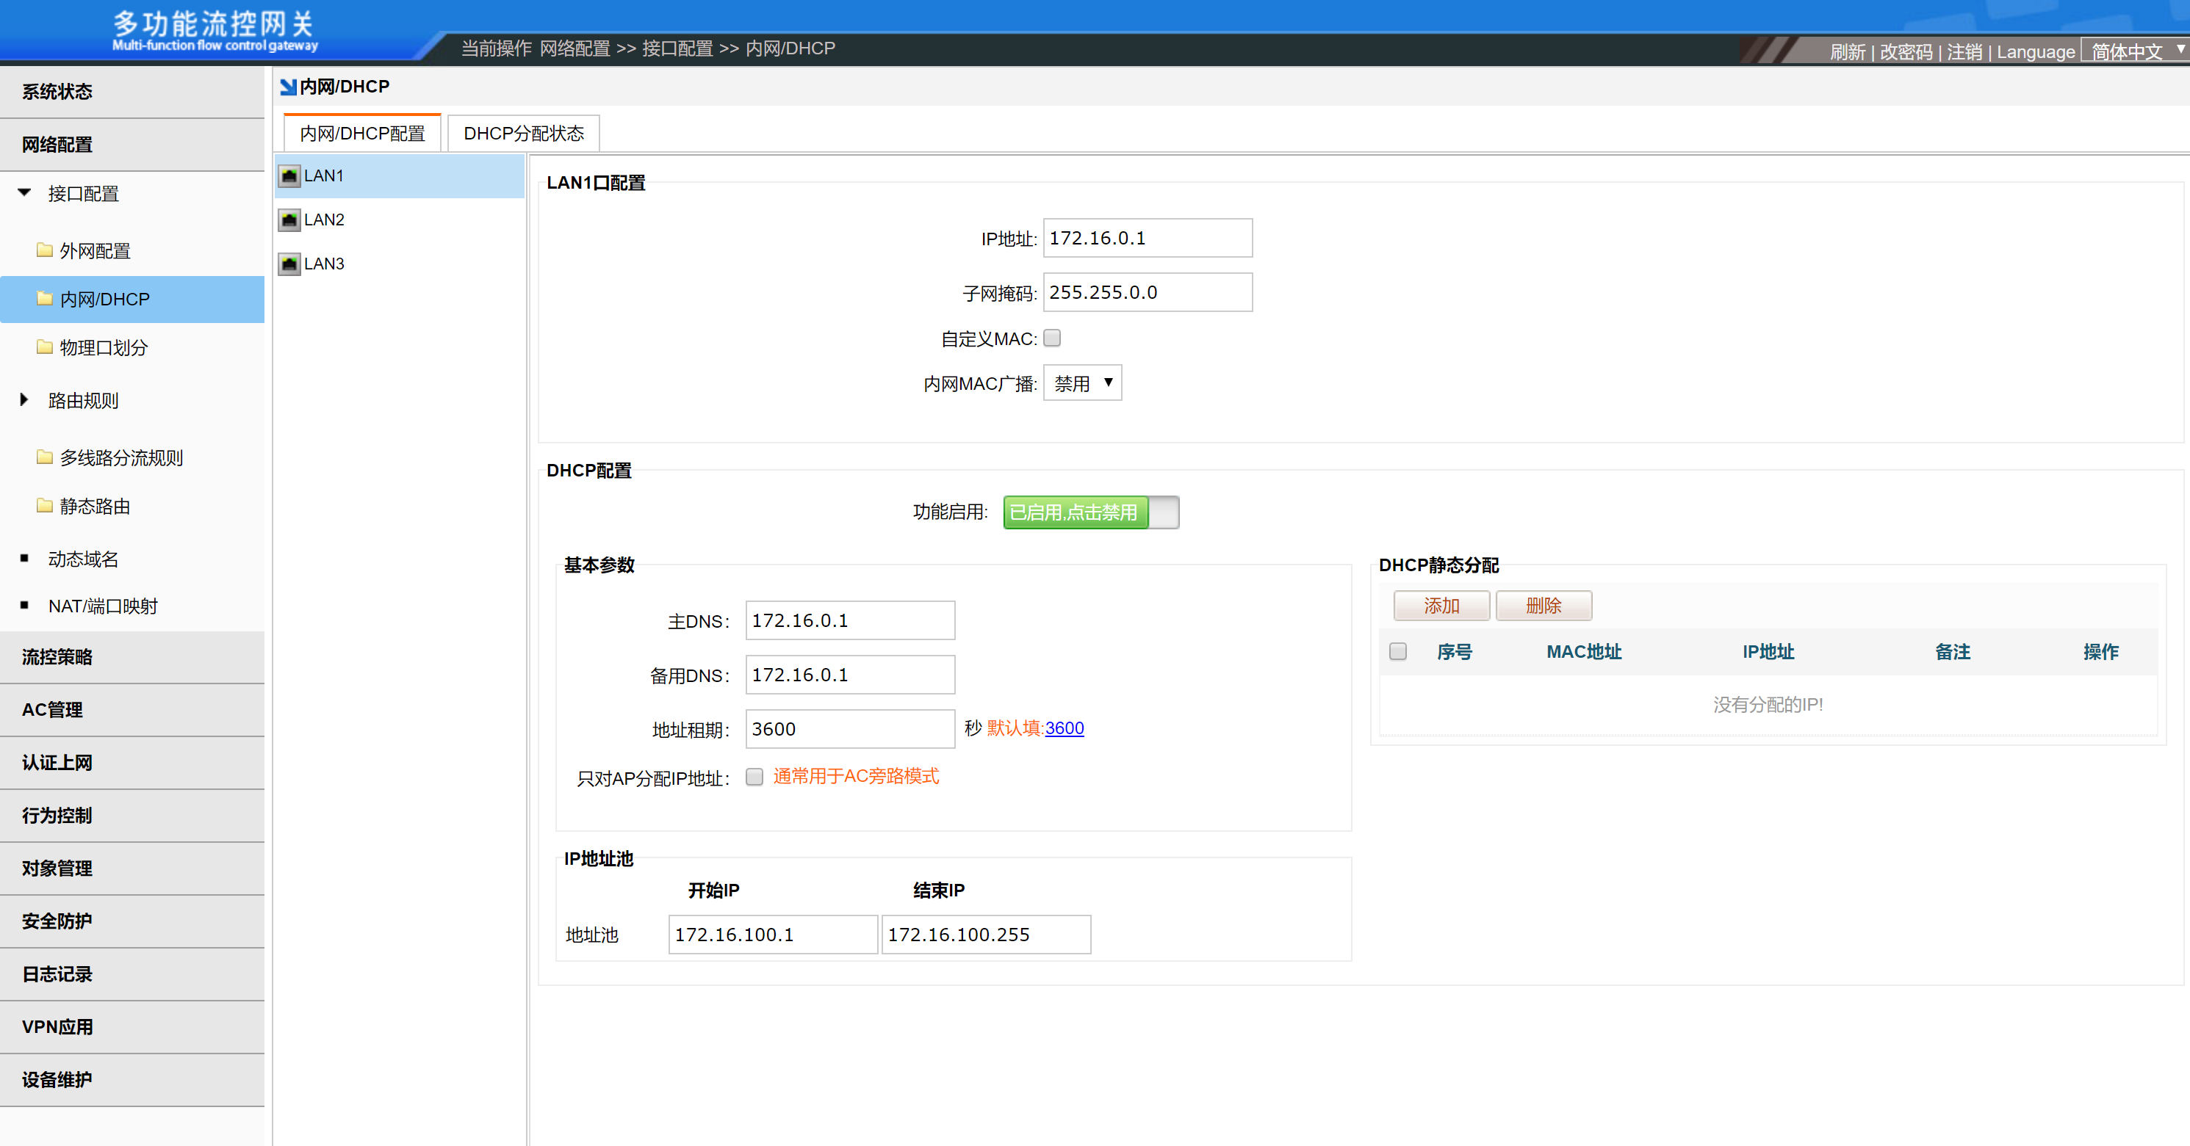Click the LAN3 network port icon

click(289, 264)
